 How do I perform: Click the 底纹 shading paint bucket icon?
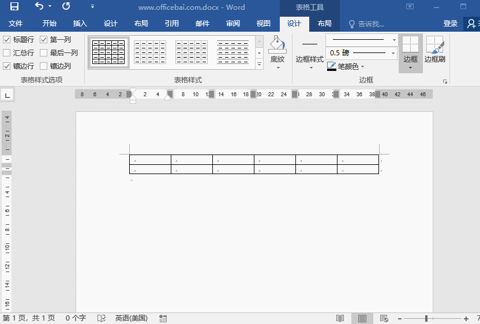pos(277,44)
